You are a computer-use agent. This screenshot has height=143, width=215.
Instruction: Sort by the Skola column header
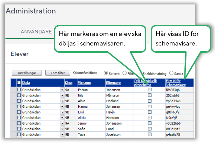[x=26, y=82]
